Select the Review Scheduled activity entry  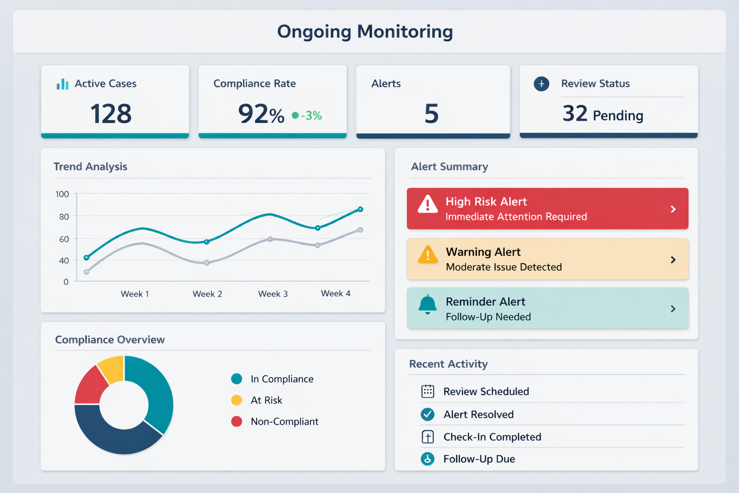(486, 391)
